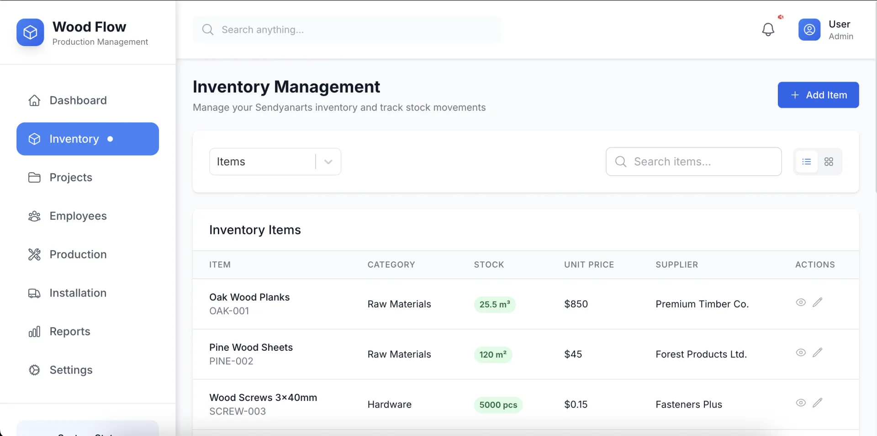Open Employees section
Viewport: 877px width, 436px height.
tap(88, 216)
